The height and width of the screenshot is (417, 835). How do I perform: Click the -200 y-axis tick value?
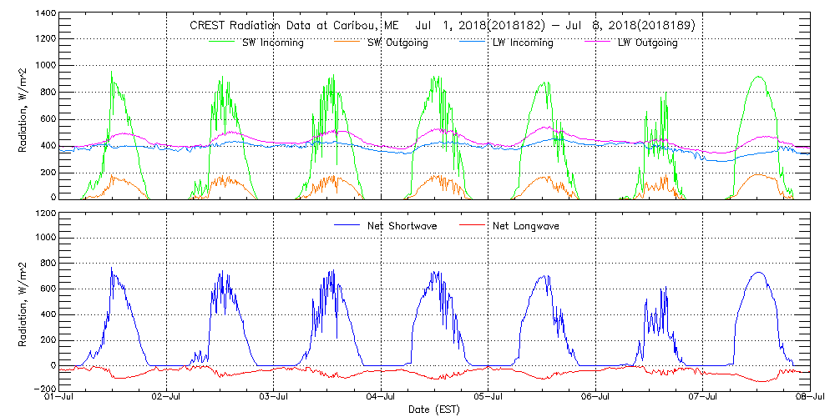point(43,389)
